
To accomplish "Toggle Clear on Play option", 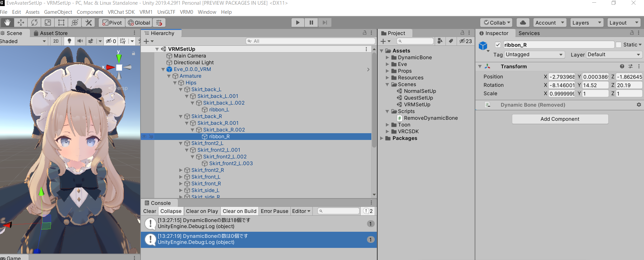I will (202, 211).
